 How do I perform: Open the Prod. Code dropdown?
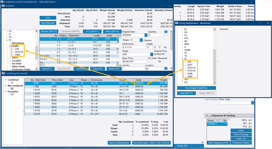[253, 103]
